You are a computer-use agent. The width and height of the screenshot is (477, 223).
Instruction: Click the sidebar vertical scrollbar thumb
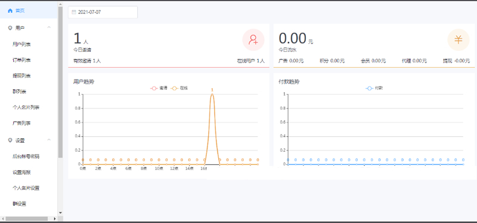(x=60, y=82)
